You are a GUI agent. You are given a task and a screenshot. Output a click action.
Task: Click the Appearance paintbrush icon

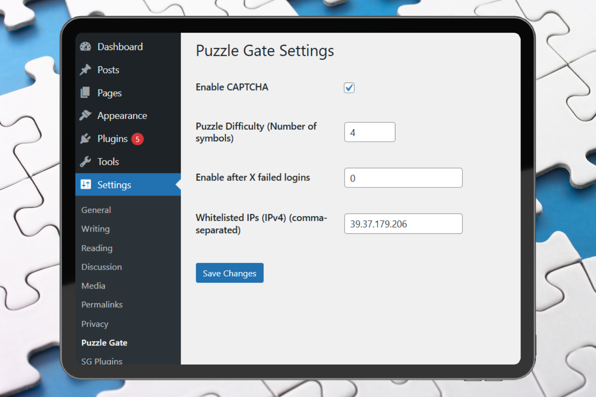pyautogui.click(x=85, y=116)
